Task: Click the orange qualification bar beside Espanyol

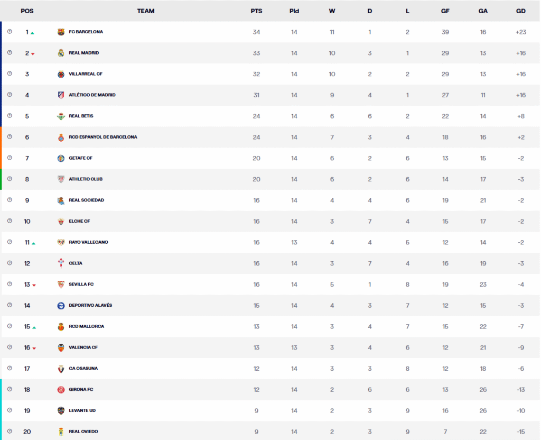Action: [x=1, y=137]
